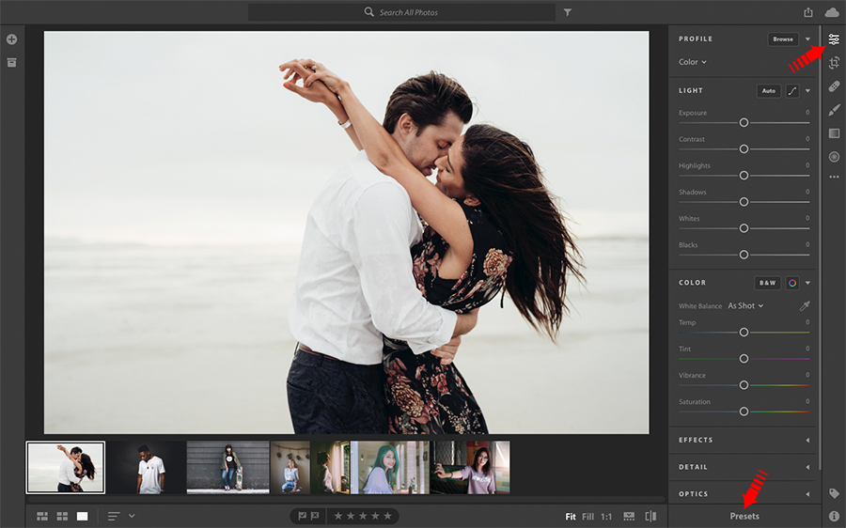The image size is (846, 528).
Task: Select the Crop and Rotate tool
Action: click(834, 63)
